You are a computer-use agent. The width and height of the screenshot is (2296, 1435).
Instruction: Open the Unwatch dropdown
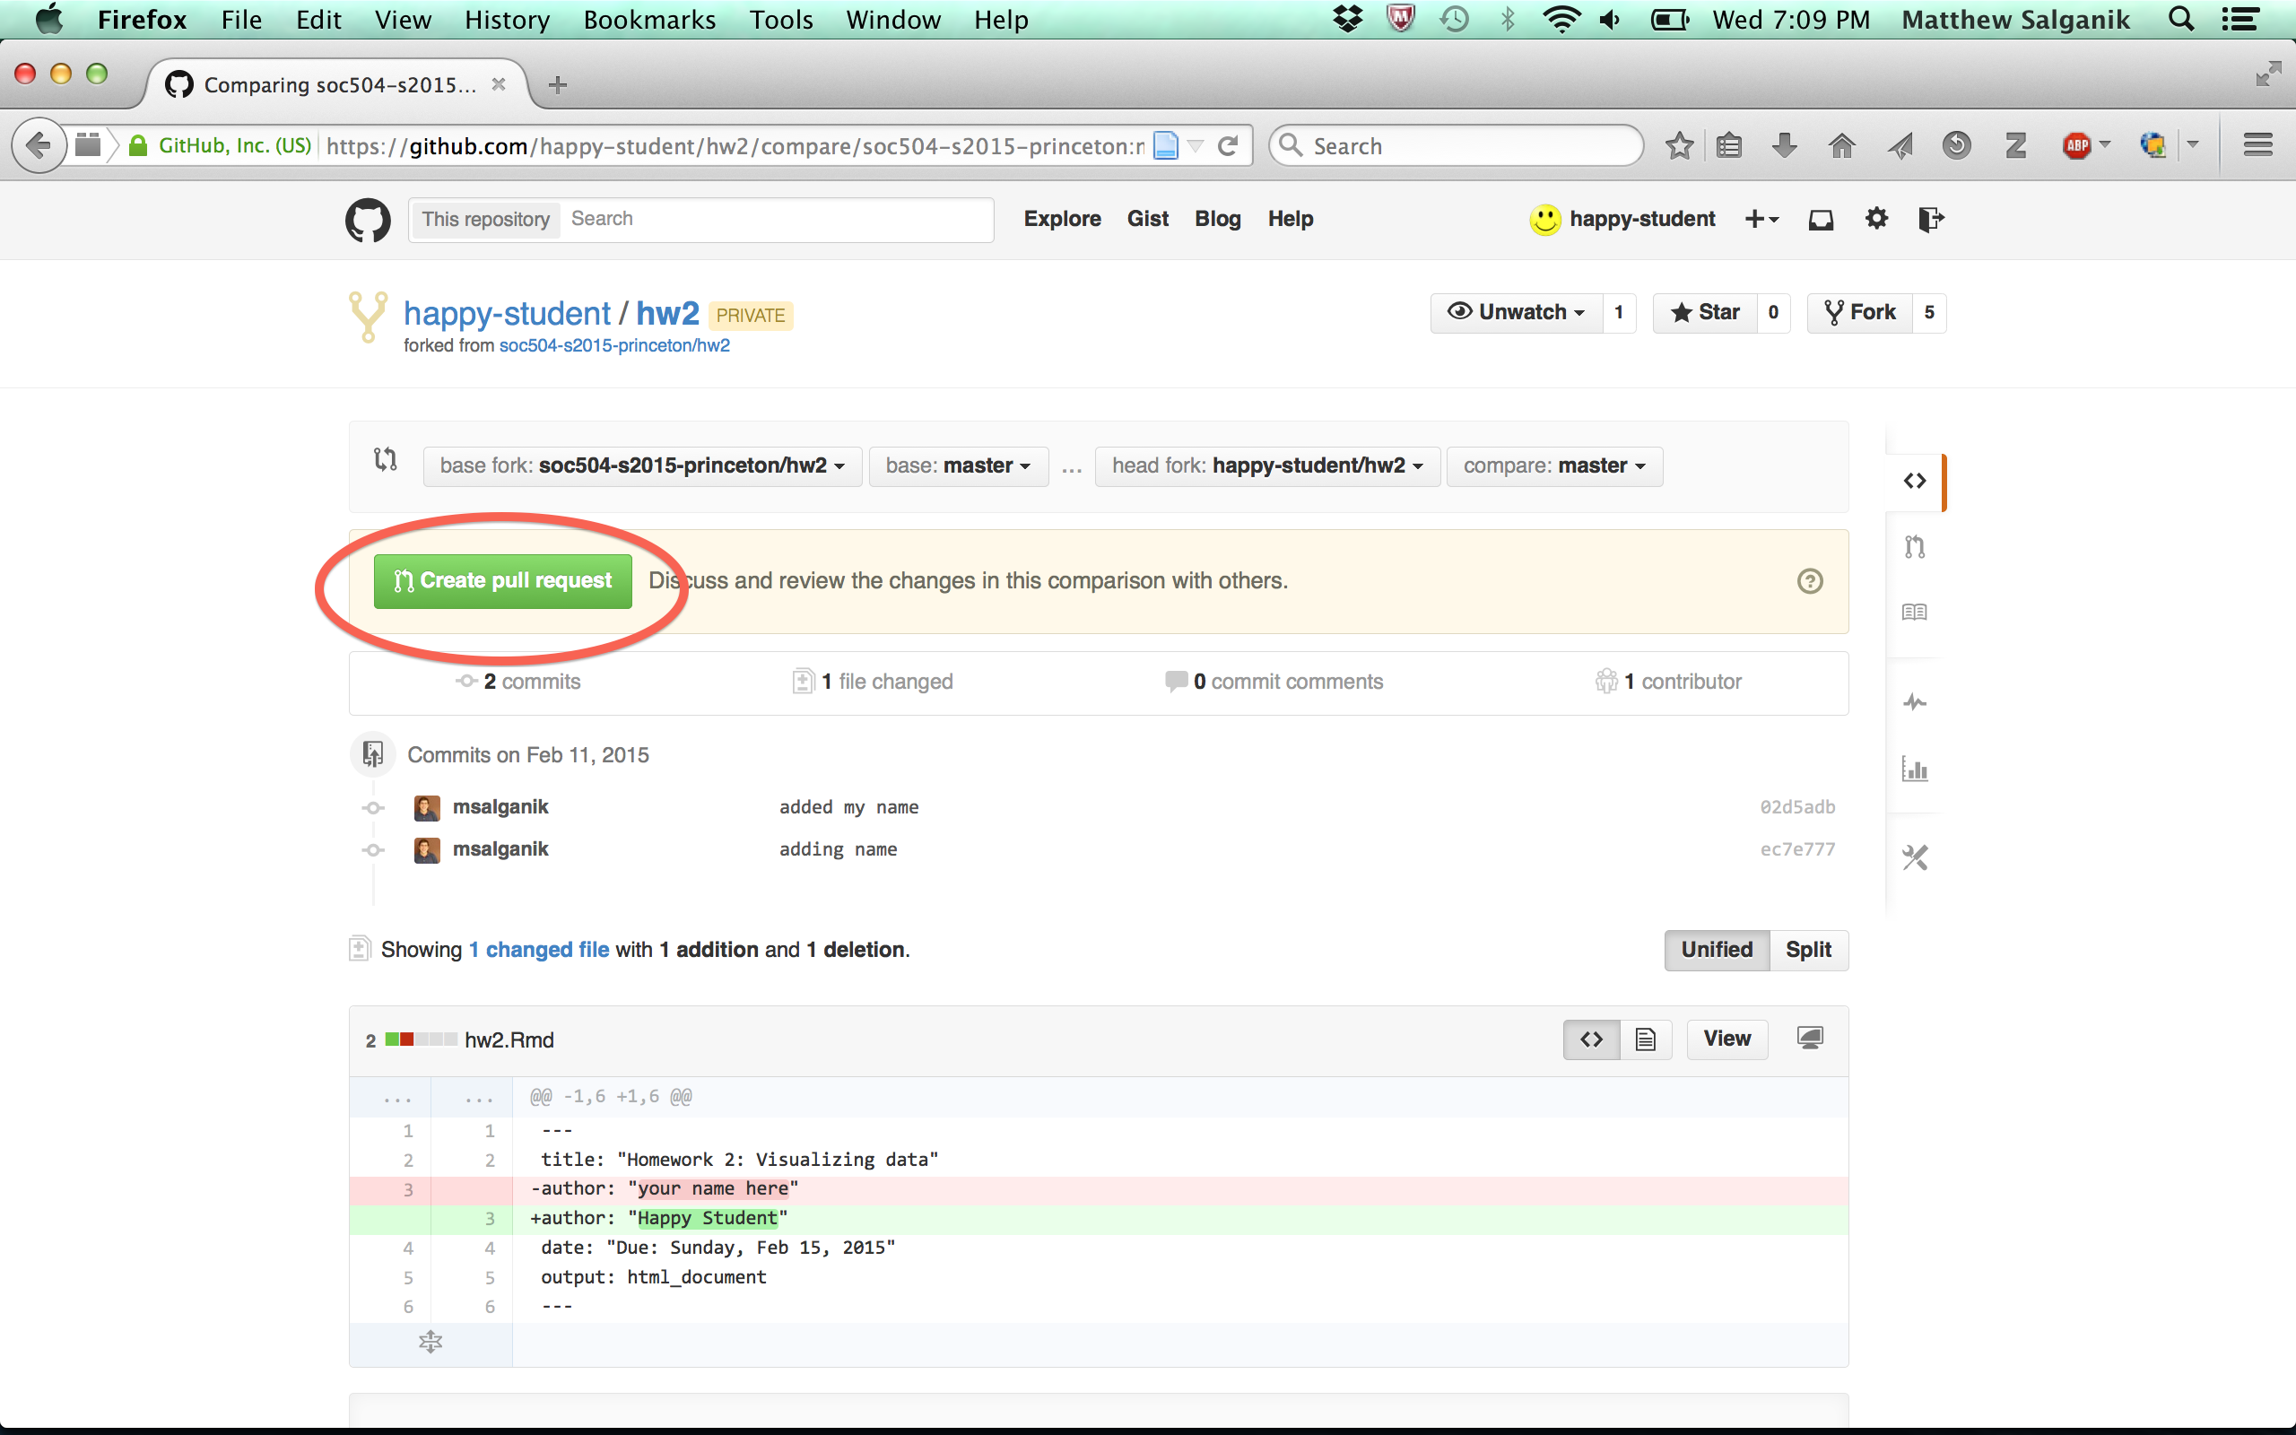point(1515,312)
